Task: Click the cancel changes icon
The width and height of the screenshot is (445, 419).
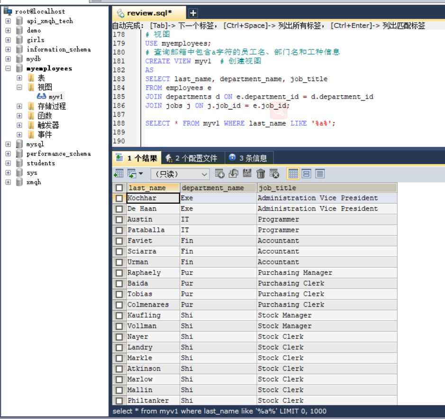Action: coord(274,173)
